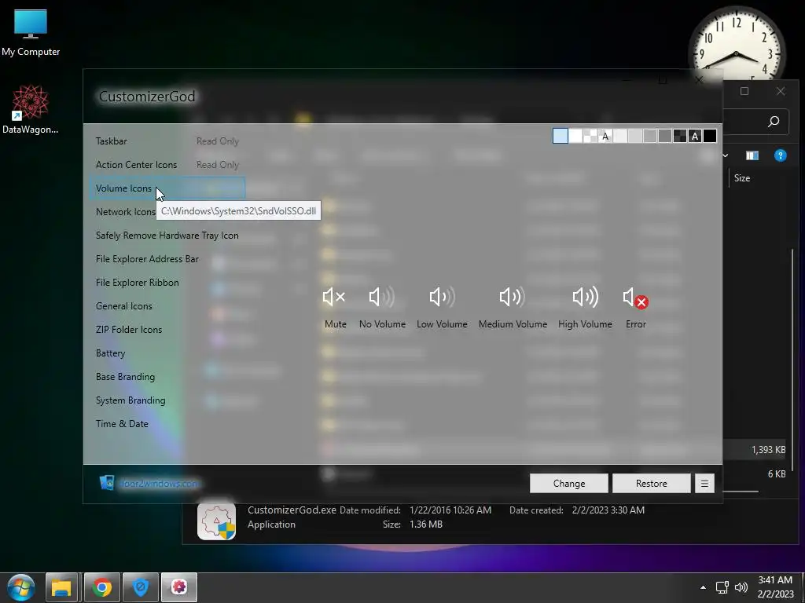Click the CustomizerGod taskbar button
The image size is (805, 603).
click(179, 587)
